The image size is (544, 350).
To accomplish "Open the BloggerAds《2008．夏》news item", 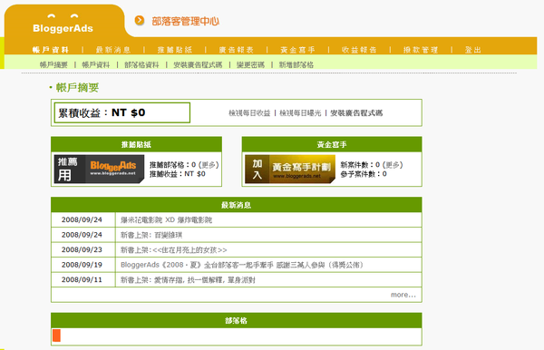I will point(242,265).
